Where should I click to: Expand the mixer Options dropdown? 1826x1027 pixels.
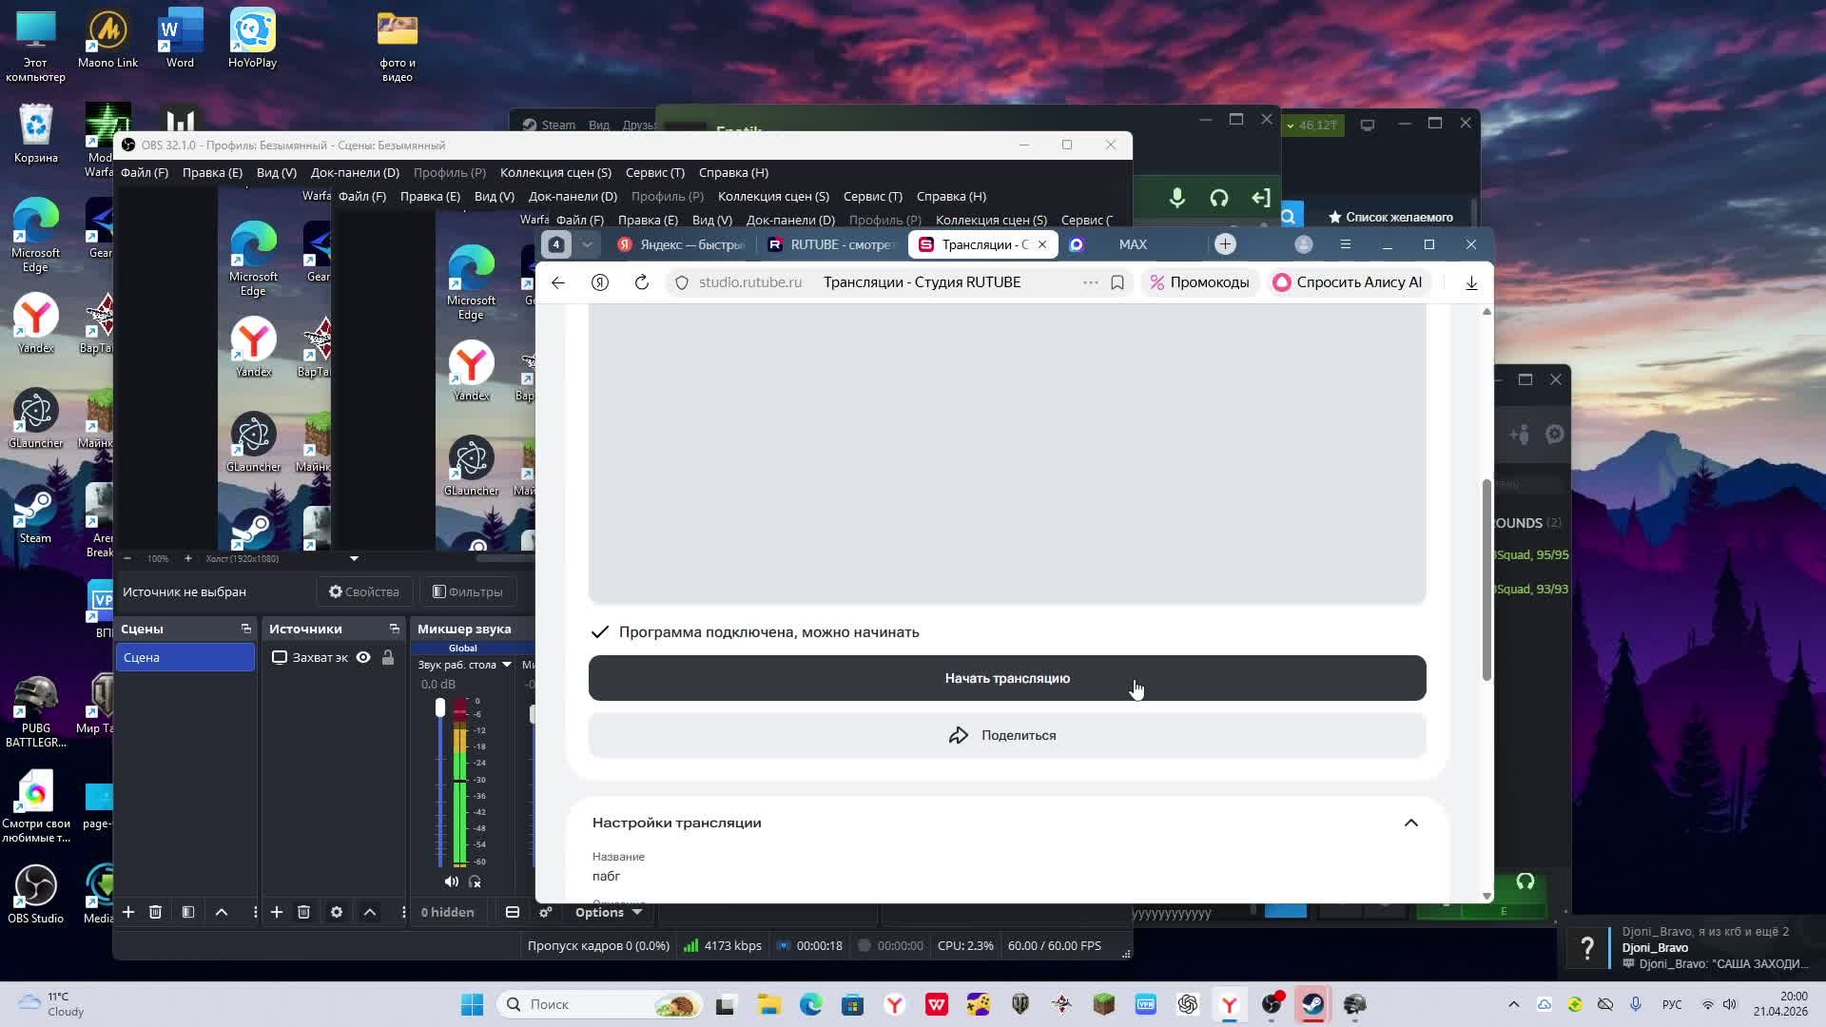[609, 912]
